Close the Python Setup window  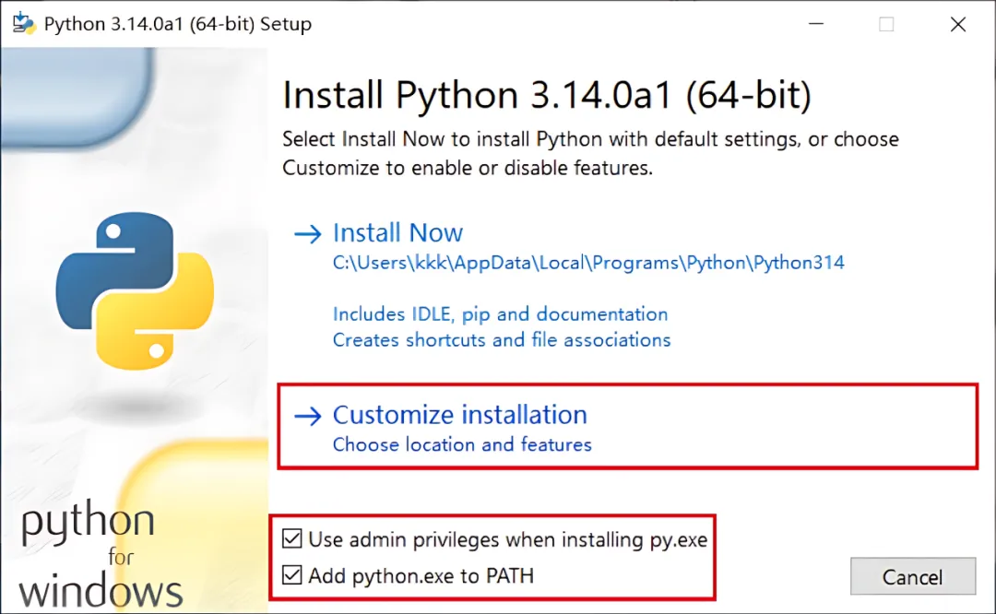(958, 24)
